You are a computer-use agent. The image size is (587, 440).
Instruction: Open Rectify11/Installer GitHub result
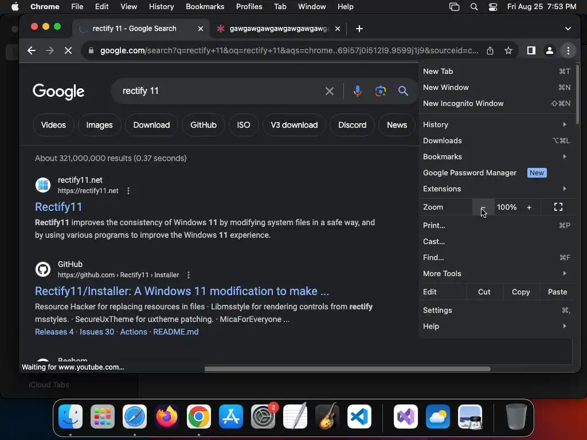[182, 291]
